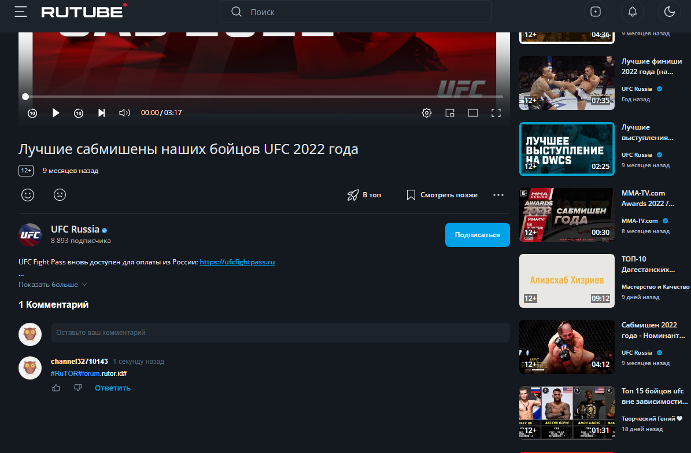The width and height of the screenshot is (691, 453).
Task: Enter fullscreen mode
Action: click(x=496, y=113)
